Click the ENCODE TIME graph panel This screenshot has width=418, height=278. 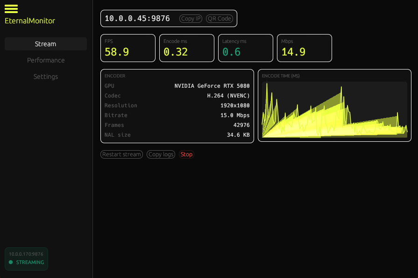point(334,105)
